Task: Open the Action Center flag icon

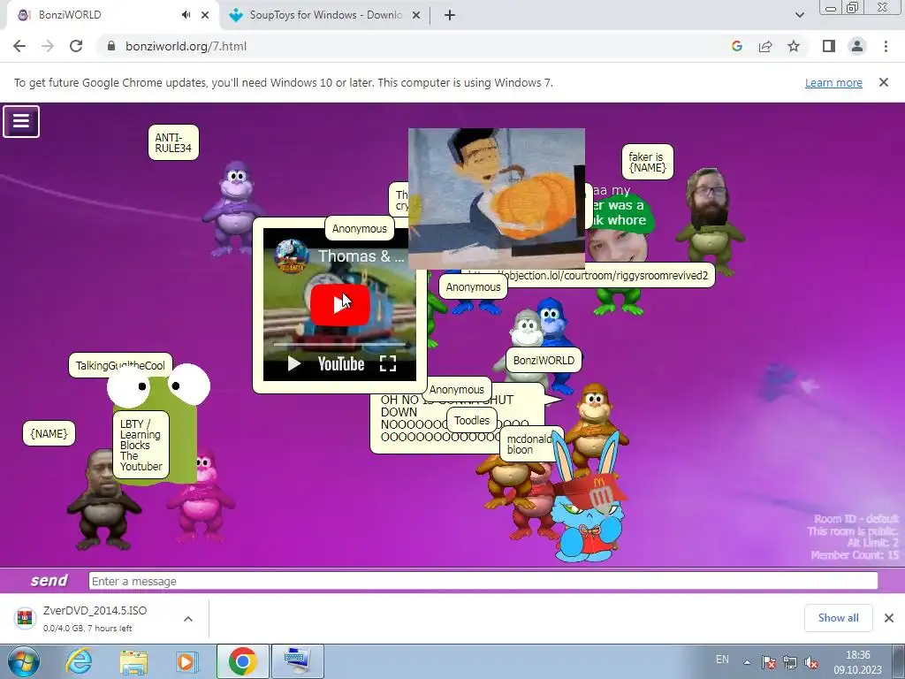Action: coord(768,662)
